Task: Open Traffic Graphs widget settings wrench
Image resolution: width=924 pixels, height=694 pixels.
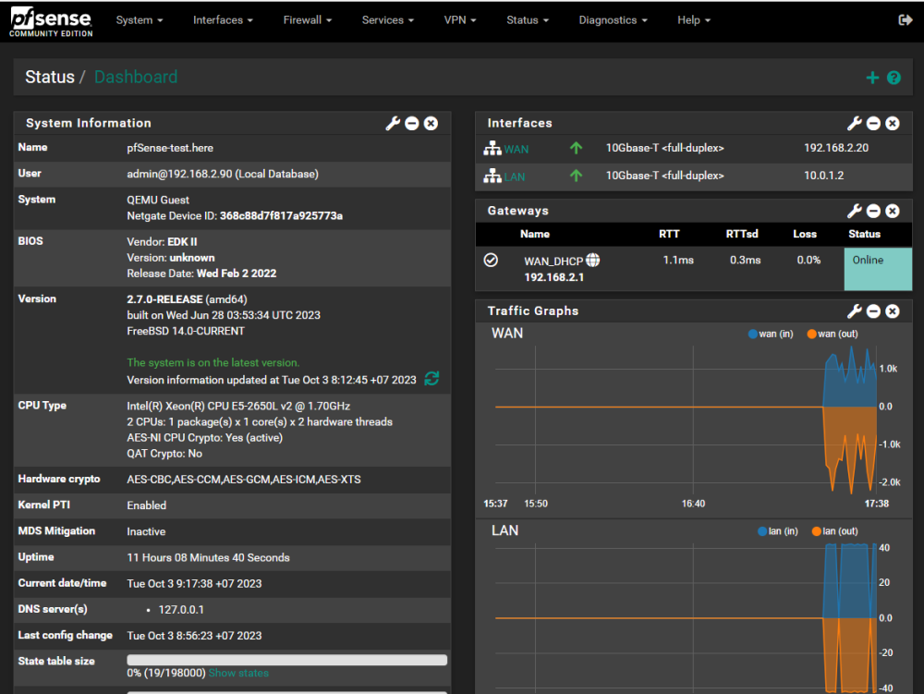Action: (855, 311)
